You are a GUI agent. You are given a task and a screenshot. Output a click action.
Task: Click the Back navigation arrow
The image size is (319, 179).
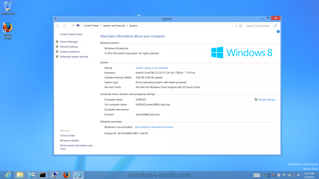[58, 26]
